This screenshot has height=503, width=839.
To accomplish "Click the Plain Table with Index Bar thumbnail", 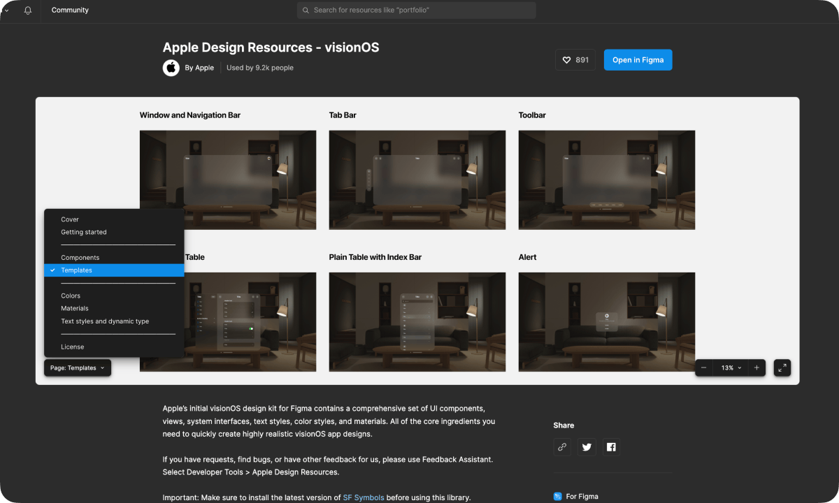I will click(x=417, y=322).
